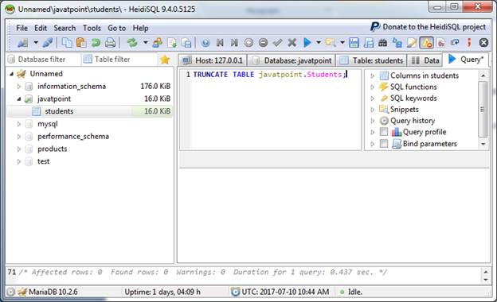Open the Go to menu
Image resolution: width=497 pixels, height=302 pixels.
[116, 28]
